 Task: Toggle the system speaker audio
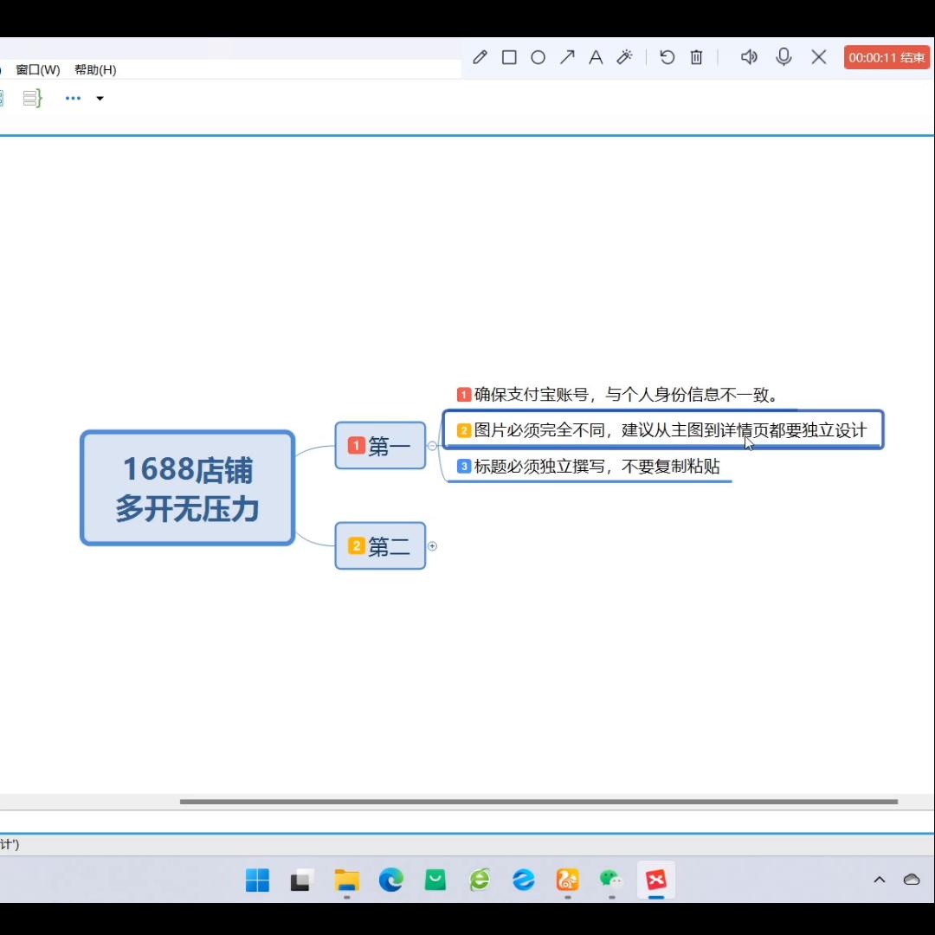pos(749,57)
